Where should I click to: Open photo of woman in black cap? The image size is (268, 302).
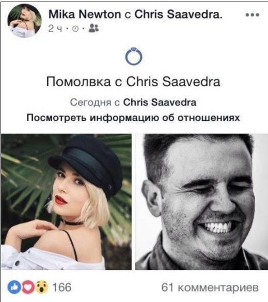coord(66,202)
